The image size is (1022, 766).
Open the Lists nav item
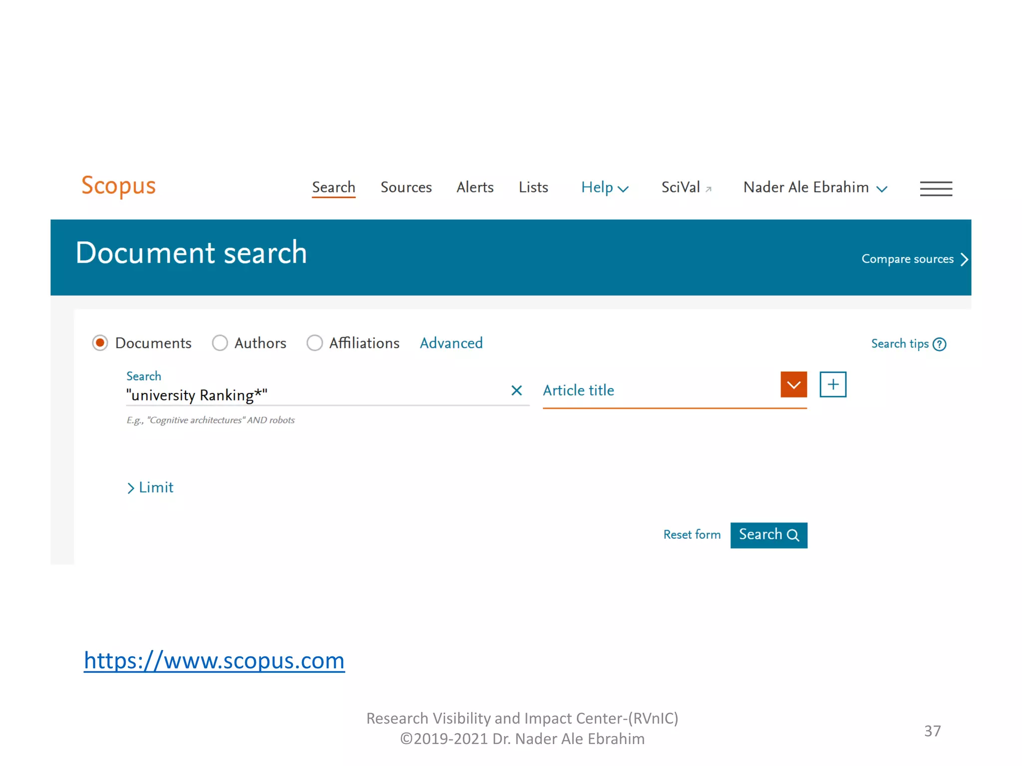pos(533,188)
